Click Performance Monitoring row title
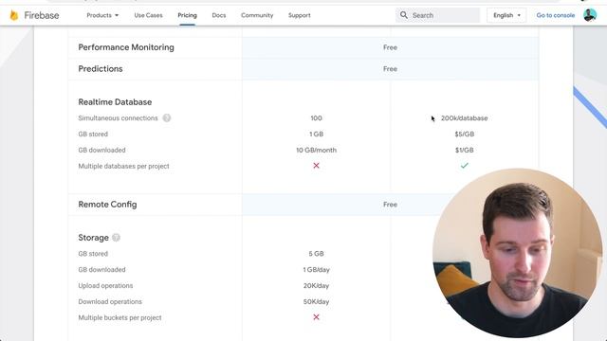 click(126, 47)
